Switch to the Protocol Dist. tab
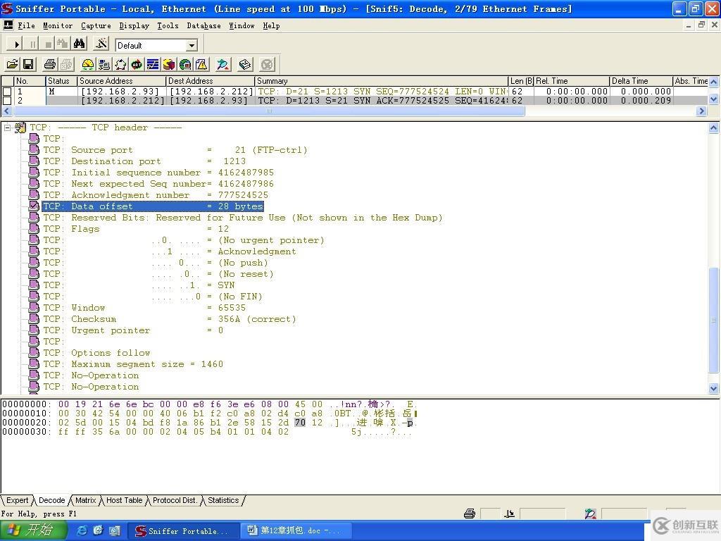The image size is (721, 541). tap(175, 500)
